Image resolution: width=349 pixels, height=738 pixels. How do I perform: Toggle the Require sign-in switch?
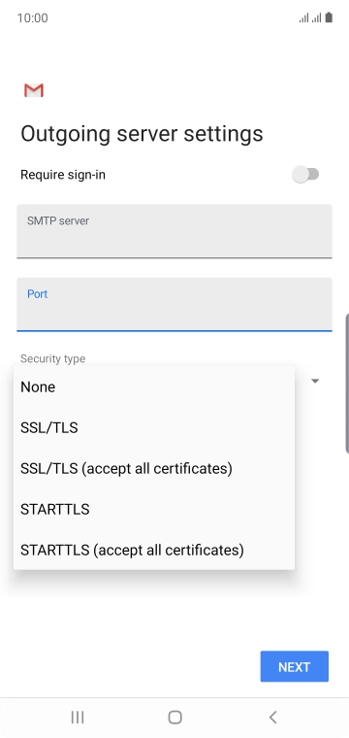[305, 175]
